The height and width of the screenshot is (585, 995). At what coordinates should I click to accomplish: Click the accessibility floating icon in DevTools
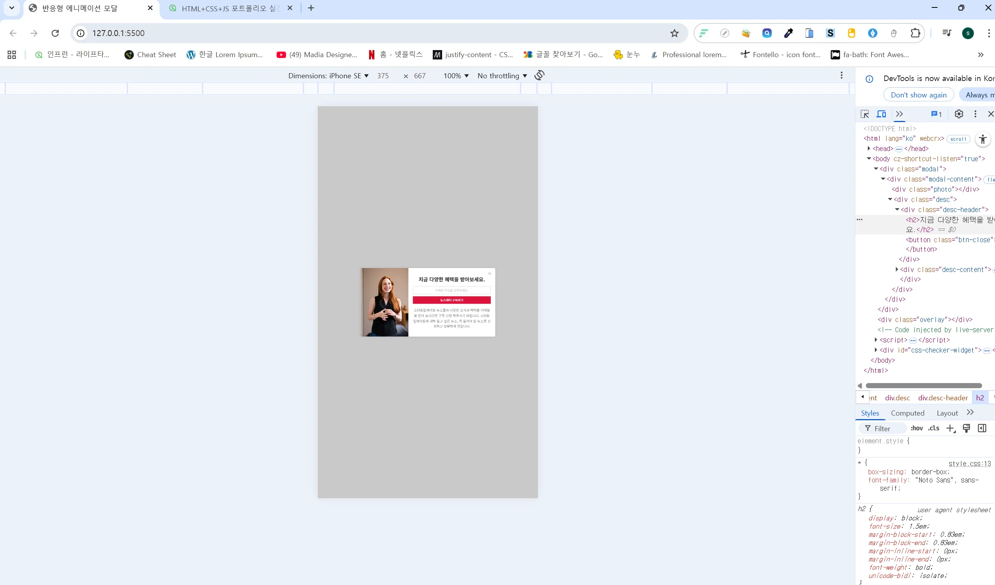click(983, 139)
